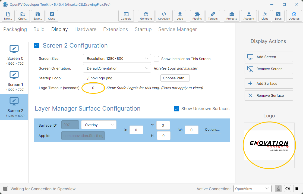Launch the CodeGen tool

click(164, 16)
